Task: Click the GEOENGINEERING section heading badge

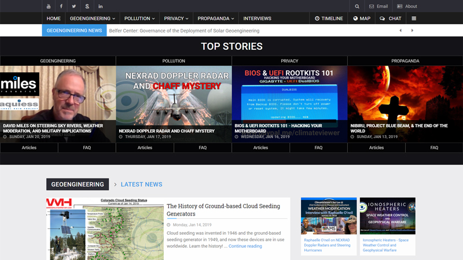Action: tap(78, 184)
